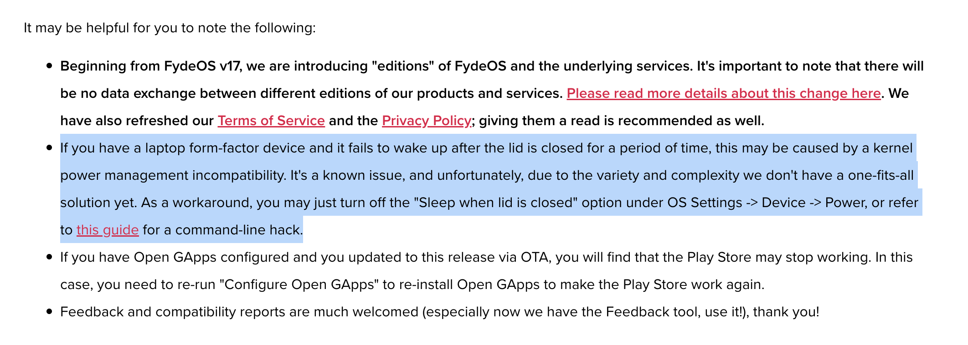Follow the "this guide" link
968x345 pixels.
(x=108, y=230)
